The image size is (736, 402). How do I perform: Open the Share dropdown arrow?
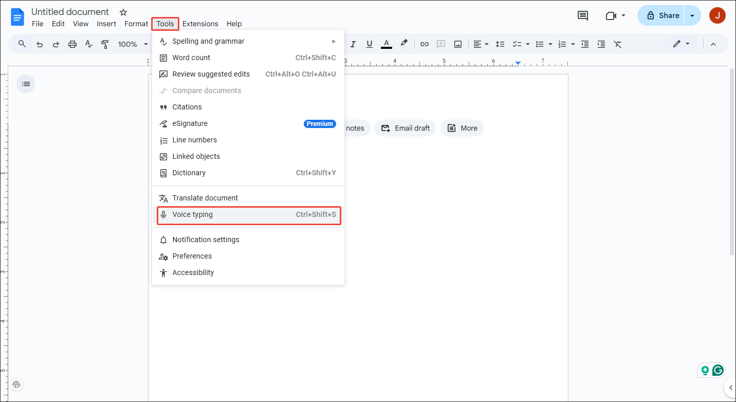coord(692,15)
